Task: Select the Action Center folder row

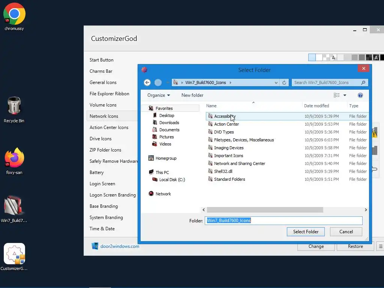Action: (x=287, y=124)
